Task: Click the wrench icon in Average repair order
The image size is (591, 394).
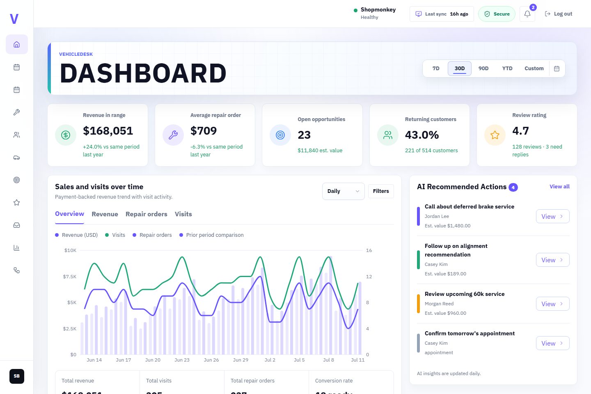Action: point(173,135)
